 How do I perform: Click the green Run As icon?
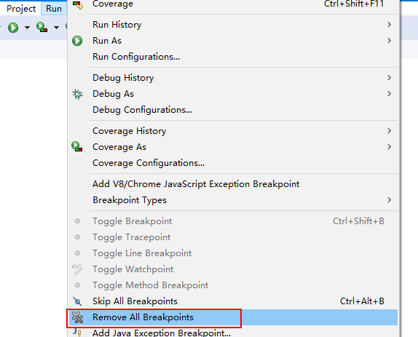(77, 41)
